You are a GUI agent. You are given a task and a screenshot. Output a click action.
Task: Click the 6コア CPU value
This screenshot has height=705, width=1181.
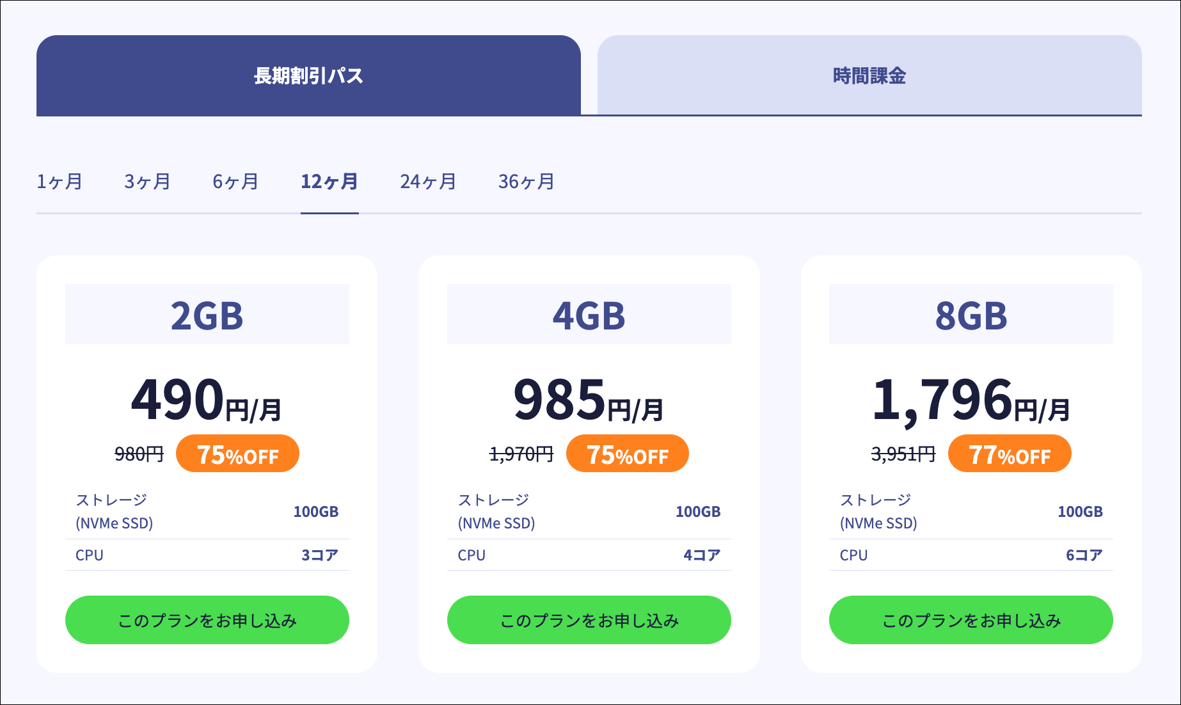[1084, 555]
